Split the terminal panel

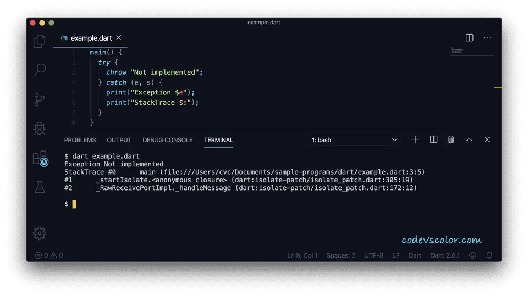(x=433, y=139)
